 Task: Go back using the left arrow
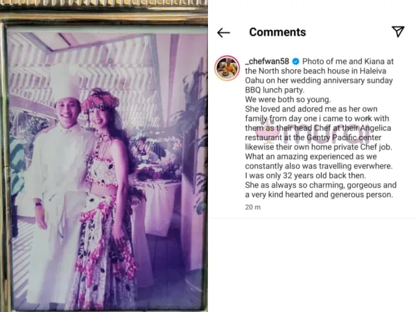tap(223, 33)
